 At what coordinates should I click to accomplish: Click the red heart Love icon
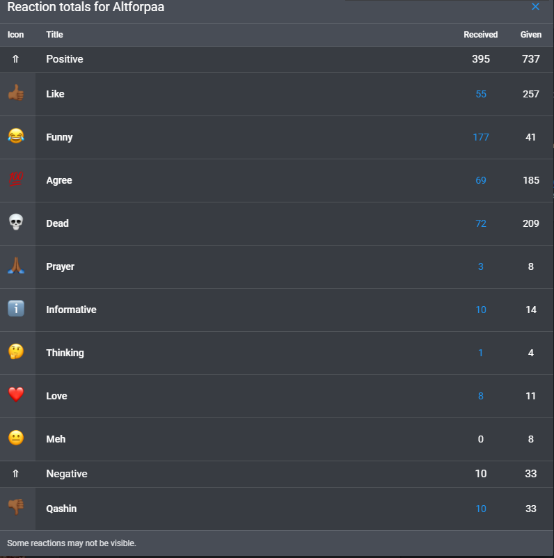click(x=16, y=394)
